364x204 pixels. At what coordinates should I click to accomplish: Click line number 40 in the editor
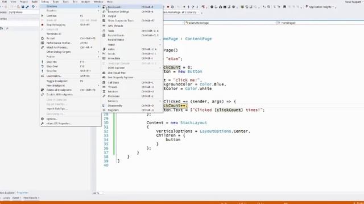click(106, 165)
